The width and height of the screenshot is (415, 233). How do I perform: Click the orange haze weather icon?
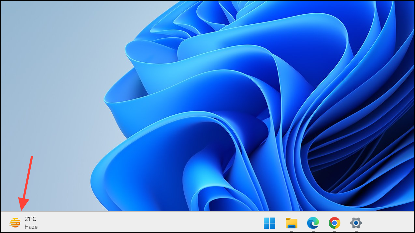coord(15,223)
